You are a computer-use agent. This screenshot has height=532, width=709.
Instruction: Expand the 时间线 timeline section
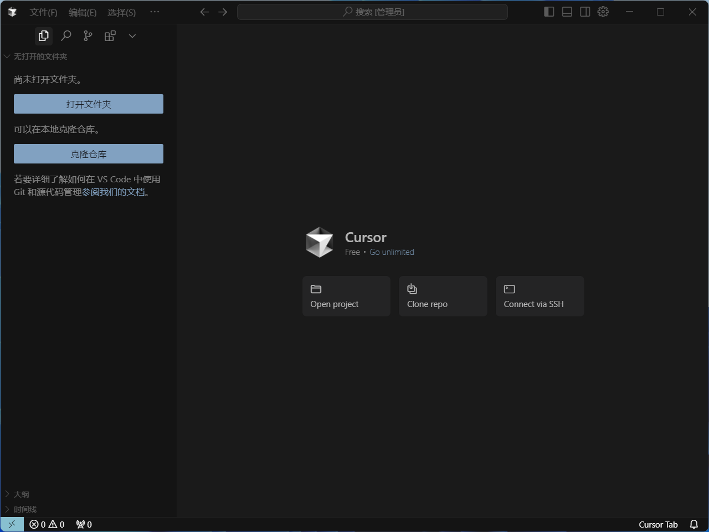pos(89,509)
